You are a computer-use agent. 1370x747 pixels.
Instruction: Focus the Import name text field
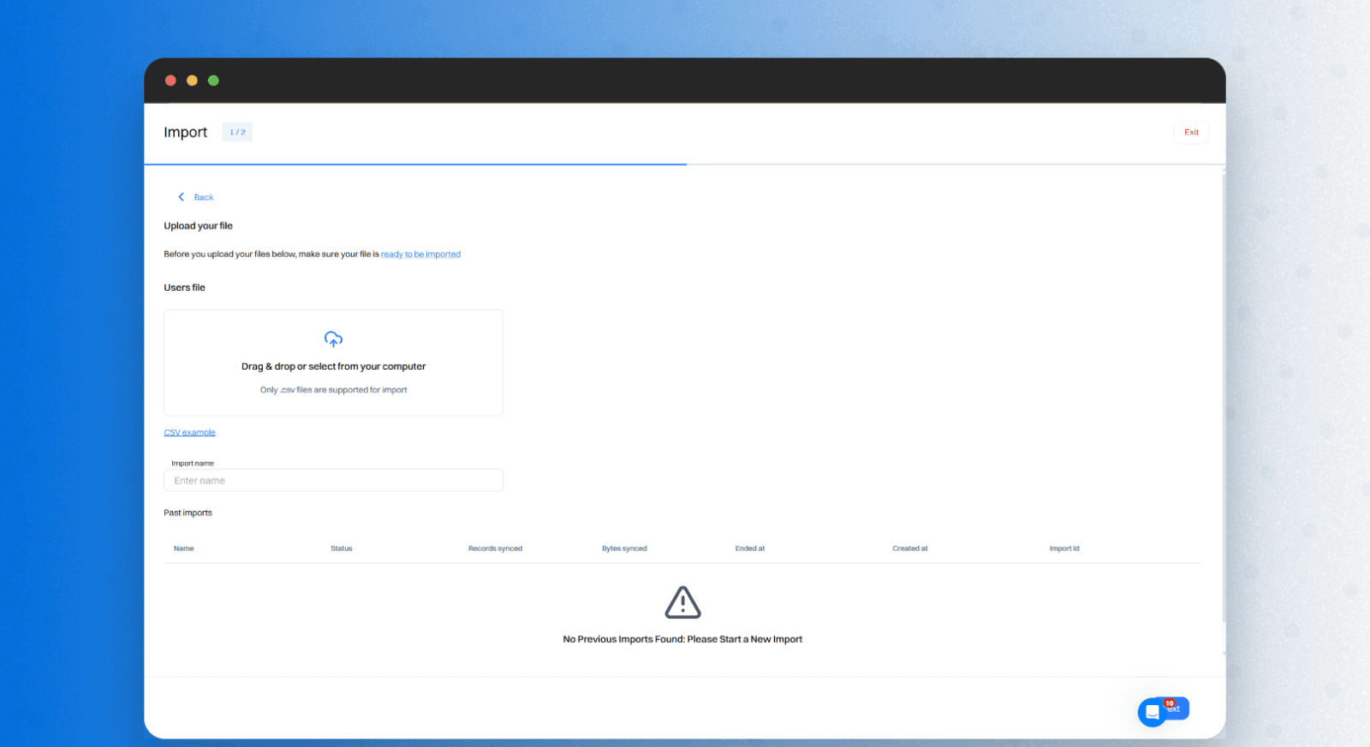pyautogui.click(x=333, y=481)
